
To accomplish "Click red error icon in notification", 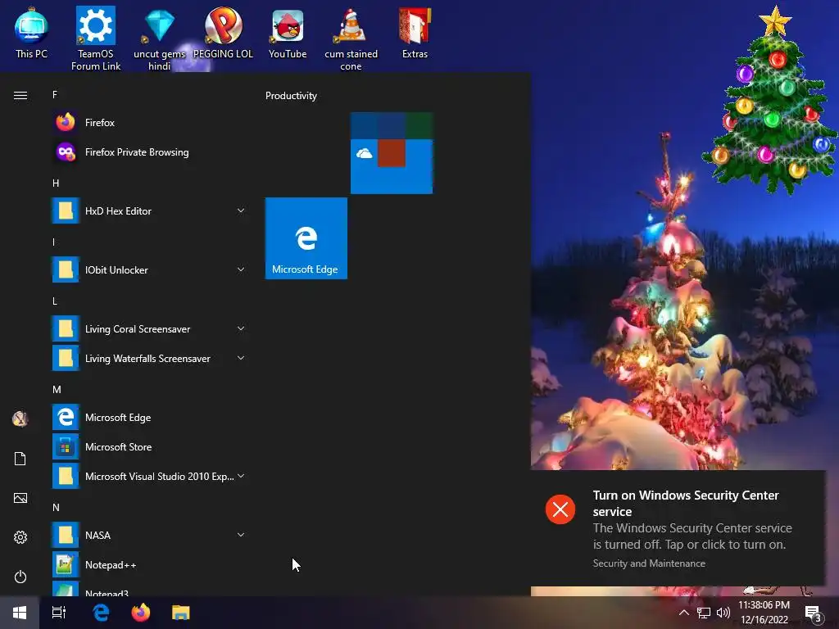I will click(x=560, y=509).
